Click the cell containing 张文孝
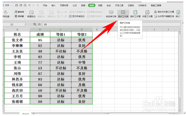The height and width of the screenshot is (116, 186). 17,40
